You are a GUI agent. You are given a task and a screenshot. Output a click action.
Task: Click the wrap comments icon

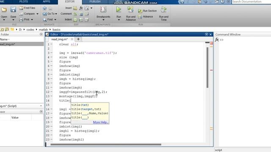point(87,14)
